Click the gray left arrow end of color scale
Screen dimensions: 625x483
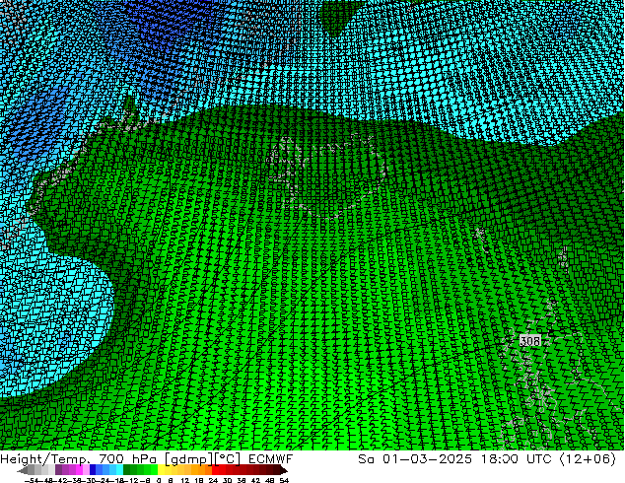tap(23, 470)
